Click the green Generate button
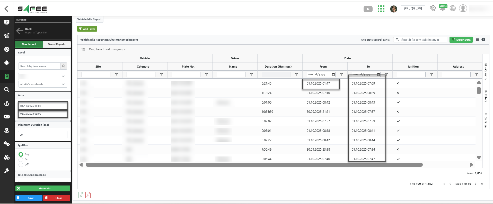493x204 pixels. 43,188
